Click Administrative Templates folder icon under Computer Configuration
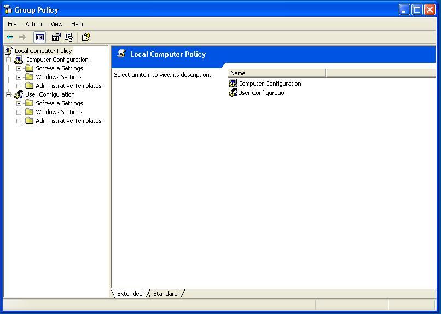 [x=29, y=86]
